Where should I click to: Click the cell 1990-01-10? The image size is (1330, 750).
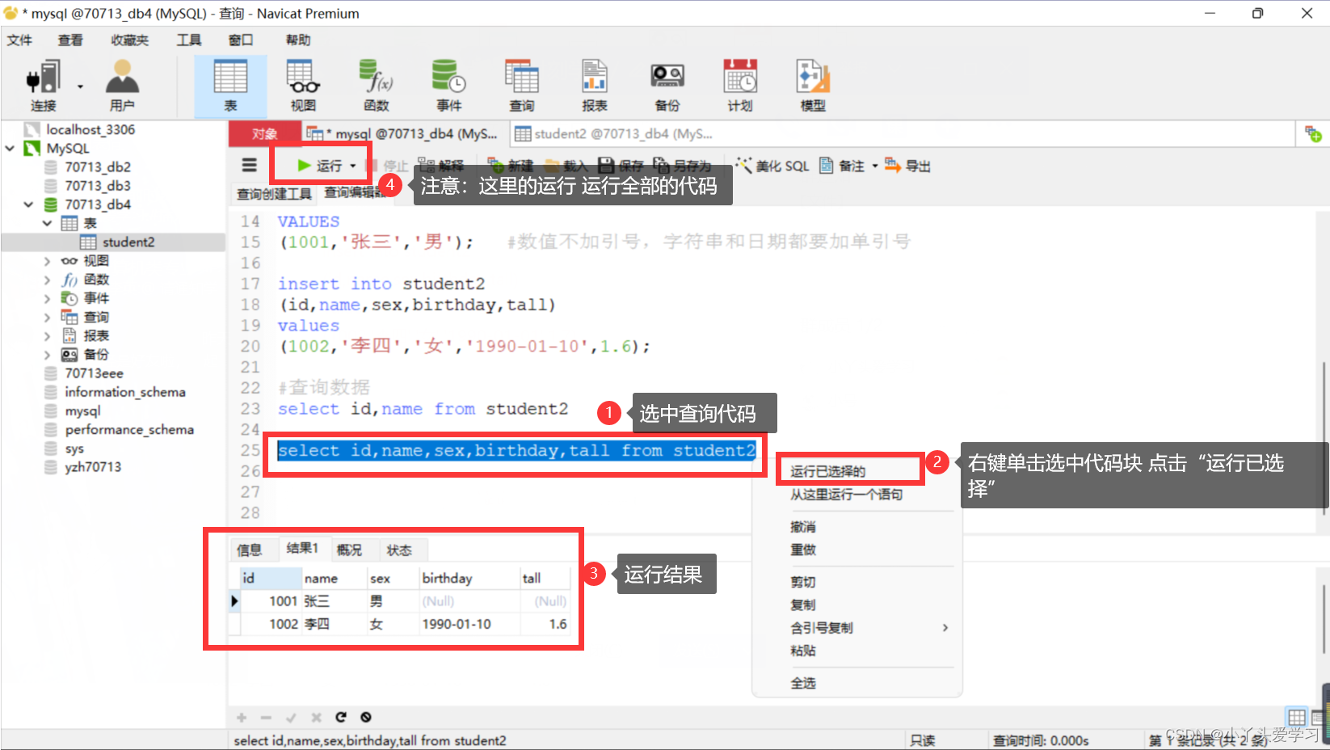pyautogui.click(x=469, y=624)
